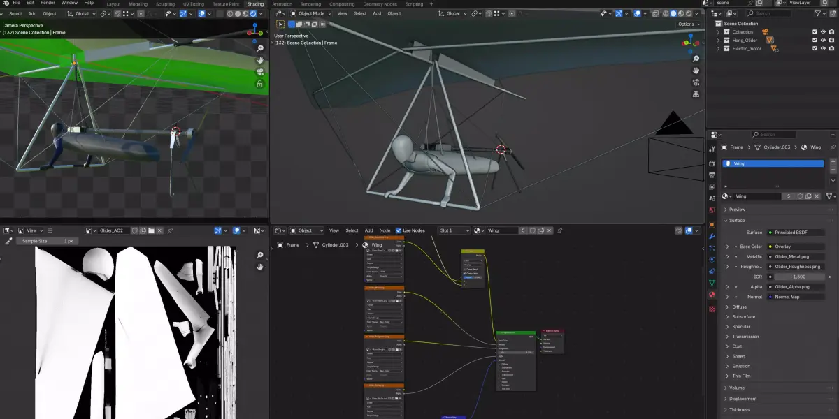This screenshot has height=419, width=839.
Task: Click the Wing material name field in node editor
Action: click(501, 230)
